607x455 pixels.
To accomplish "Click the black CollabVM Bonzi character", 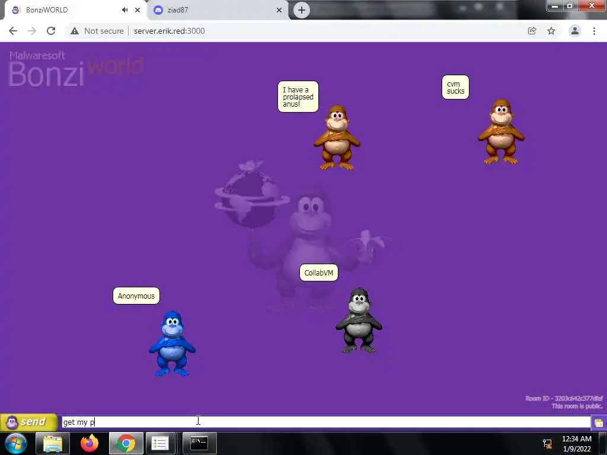I will 359,321.
